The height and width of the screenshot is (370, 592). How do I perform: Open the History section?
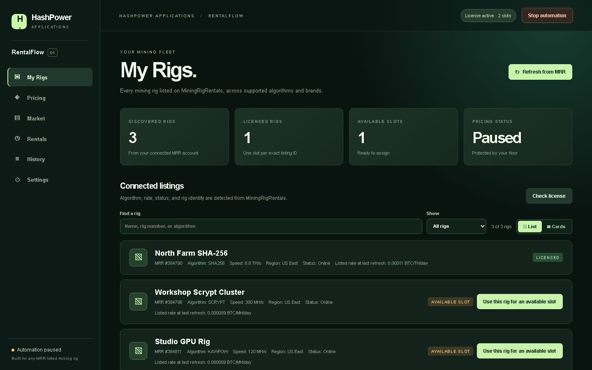(50, 159)
